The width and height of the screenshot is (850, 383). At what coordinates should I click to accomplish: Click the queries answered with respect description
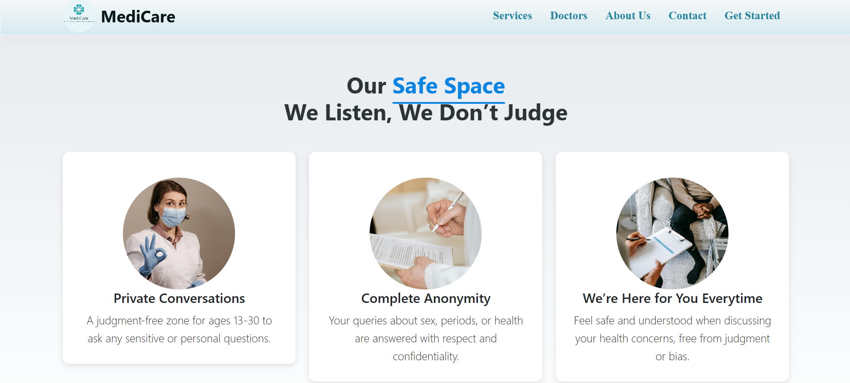pyautogui.click(x=426, y=339)
